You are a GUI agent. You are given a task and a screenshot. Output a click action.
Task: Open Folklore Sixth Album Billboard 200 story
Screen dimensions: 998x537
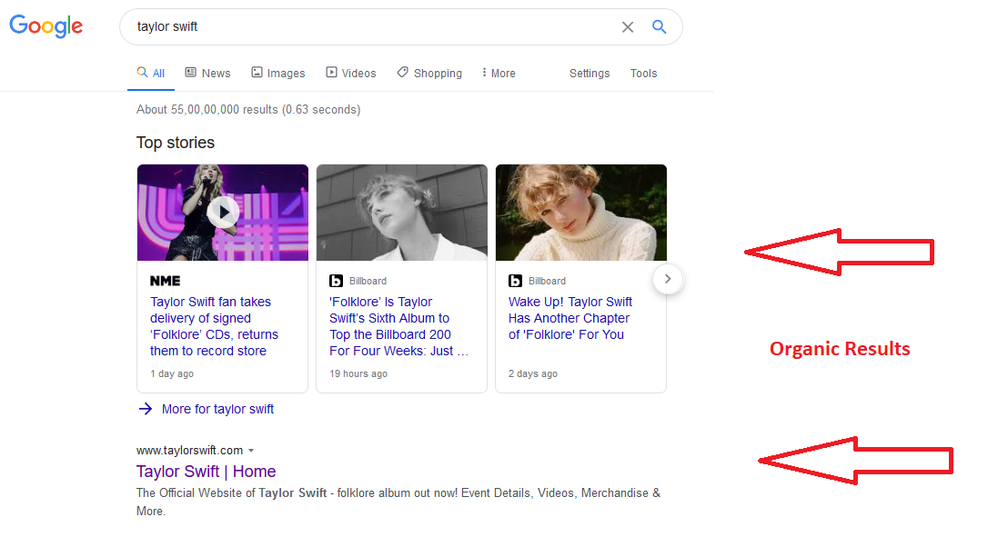point(398,326)
